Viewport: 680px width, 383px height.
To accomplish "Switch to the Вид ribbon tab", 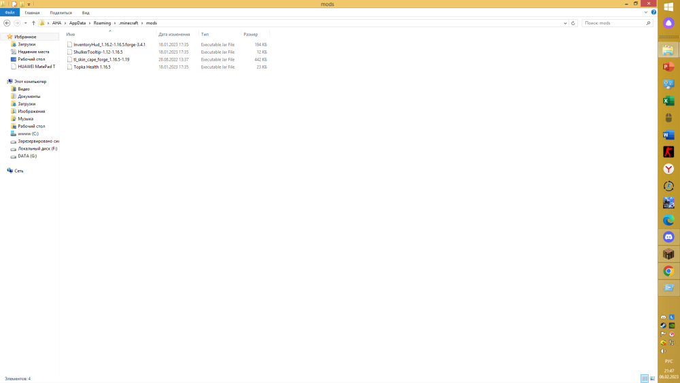I will pyautogui.click(x=86, y=12).
